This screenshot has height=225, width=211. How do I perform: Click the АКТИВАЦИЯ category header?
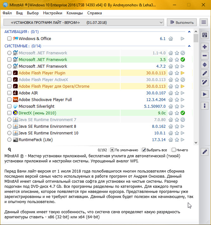[22, 32]
